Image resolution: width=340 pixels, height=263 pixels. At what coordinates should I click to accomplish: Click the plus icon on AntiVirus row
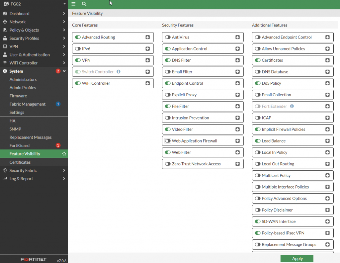(x=237, y=37)
